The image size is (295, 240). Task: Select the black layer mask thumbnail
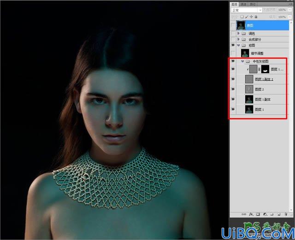(265, 69)
